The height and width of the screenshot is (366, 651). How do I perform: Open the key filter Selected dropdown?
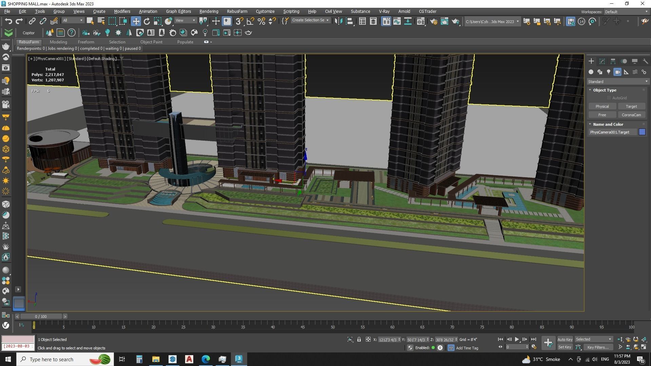[x=594, y=339]
